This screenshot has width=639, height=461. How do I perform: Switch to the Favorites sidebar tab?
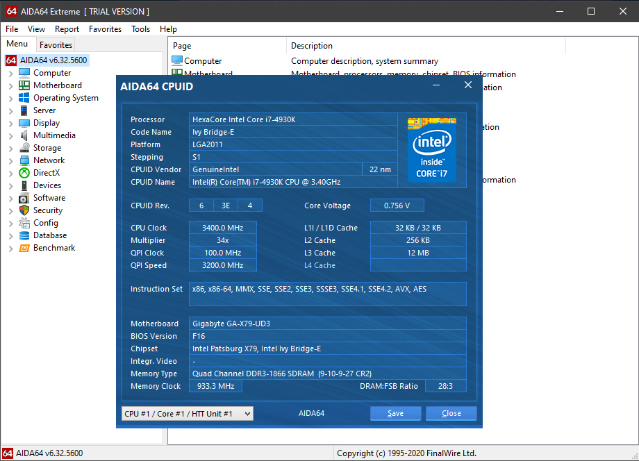(x=56, y=45)
